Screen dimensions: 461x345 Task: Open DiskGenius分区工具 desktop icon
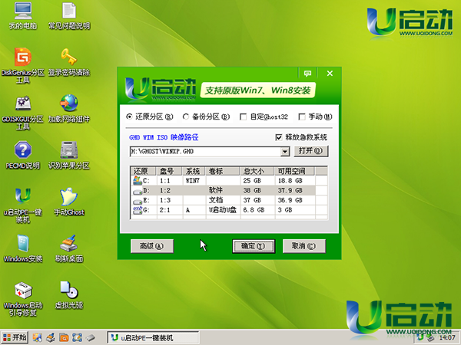point(23,58)
